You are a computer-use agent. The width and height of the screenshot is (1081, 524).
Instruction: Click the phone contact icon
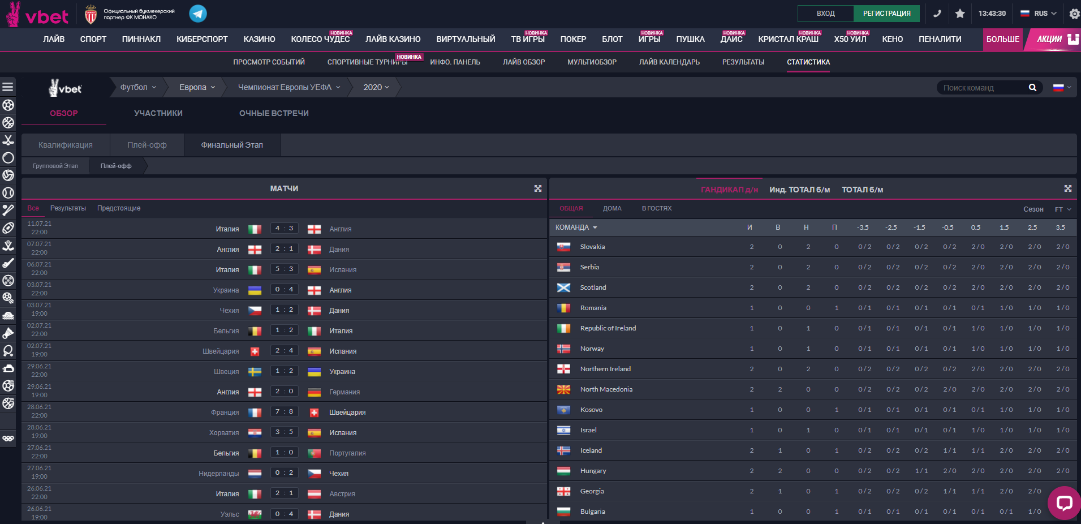[x=937, y=14]
